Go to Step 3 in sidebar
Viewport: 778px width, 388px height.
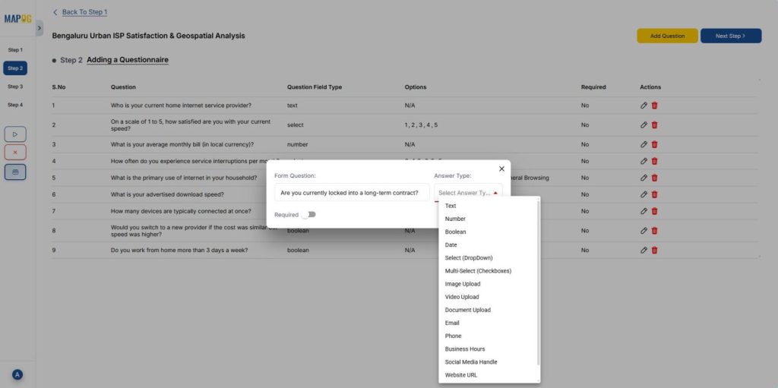pos(15,87)
